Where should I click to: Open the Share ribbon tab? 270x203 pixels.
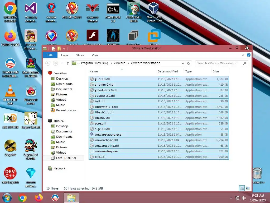tap(80, 55)
